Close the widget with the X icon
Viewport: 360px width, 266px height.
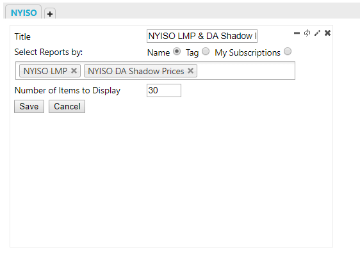[327, 33]
